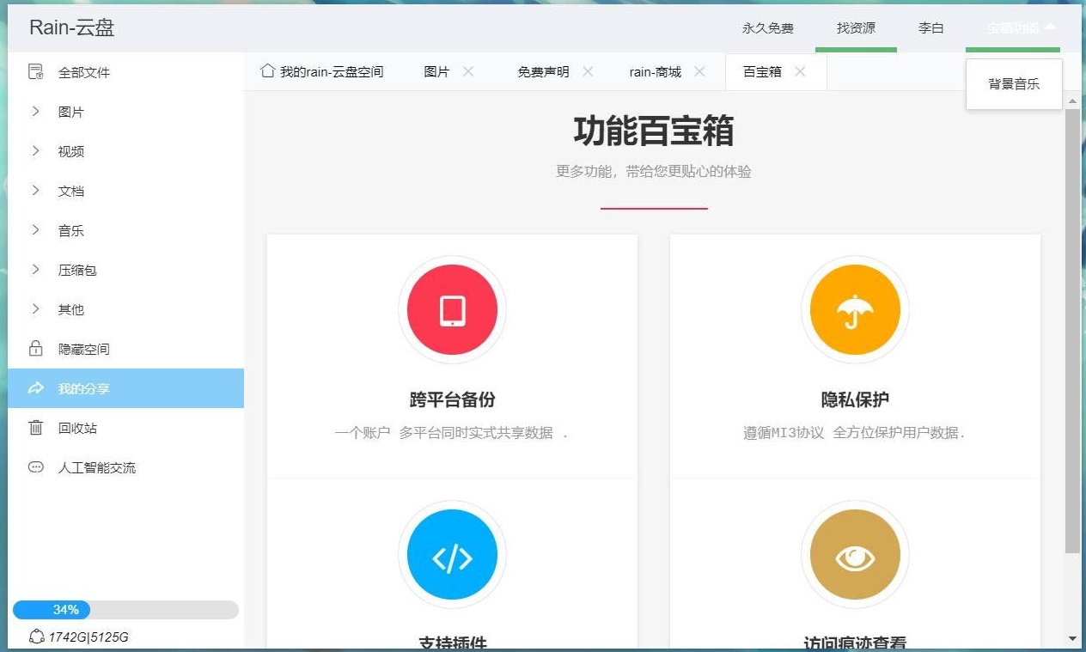The image size is (1086, 652).
Task: Open 全部文件 in the sidebar
Action: pyautogui.click(x=83, y=72)
